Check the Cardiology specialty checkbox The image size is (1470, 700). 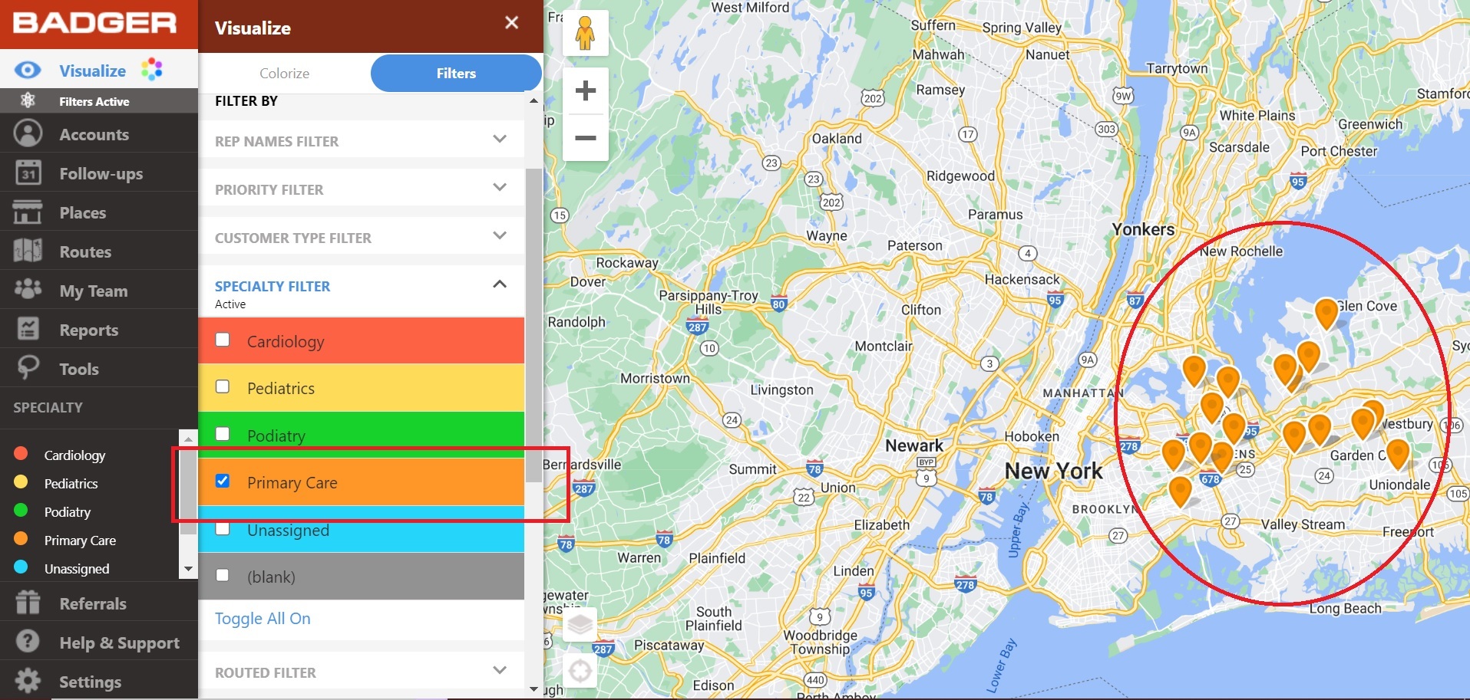pos(223,340)
